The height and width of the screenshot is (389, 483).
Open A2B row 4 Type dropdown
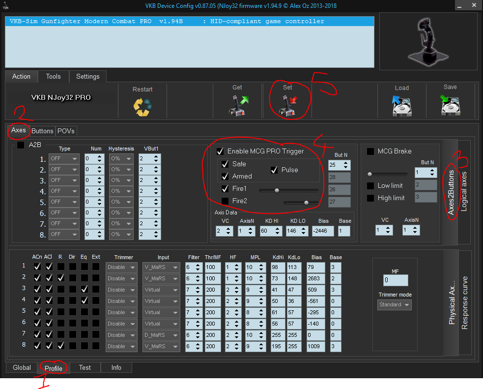pyautogui.click(x=64, y=191)
